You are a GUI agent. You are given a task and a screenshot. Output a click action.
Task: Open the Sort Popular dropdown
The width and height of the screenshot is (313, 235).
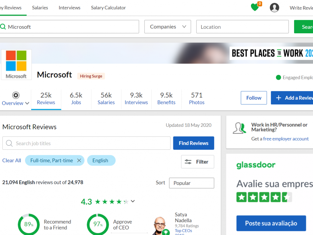(191, 183)
